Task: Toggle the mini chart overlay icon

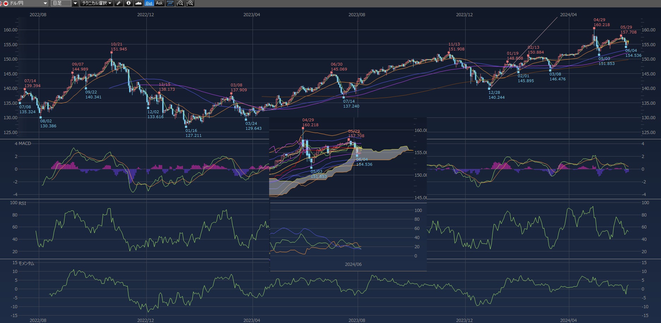Action: (170, 3)
